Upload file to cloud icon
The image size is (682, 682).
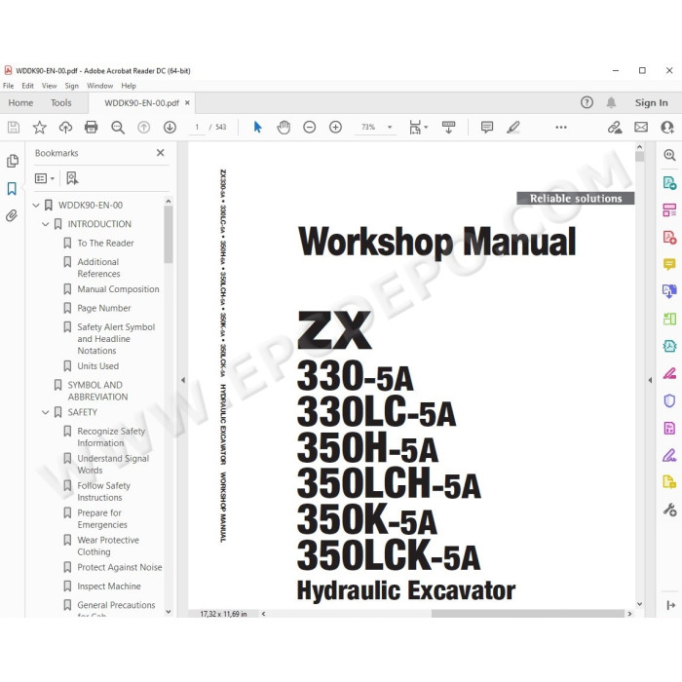coord(65,127)
